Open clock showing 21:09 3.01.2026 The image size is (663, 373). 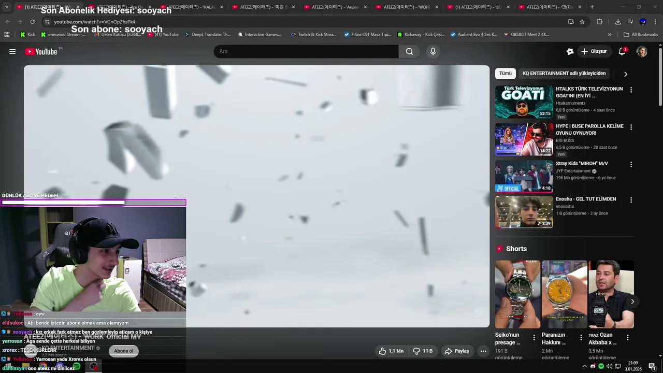point(633,366)
